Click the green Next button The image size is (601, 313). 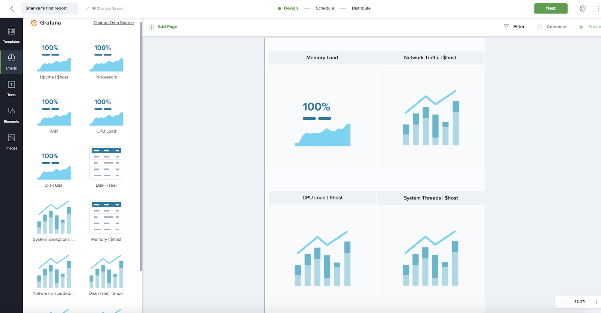[x=551, y=8]
